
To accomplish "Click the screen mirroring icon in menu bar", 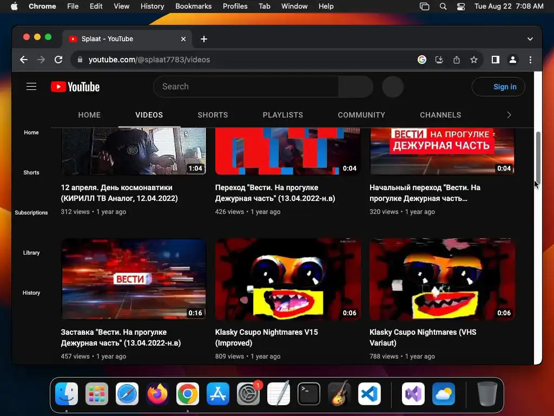I will point(424,6).
